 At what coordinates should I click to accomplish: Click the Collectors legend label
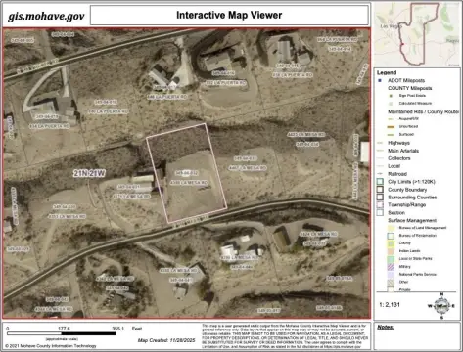pos(399,158)
